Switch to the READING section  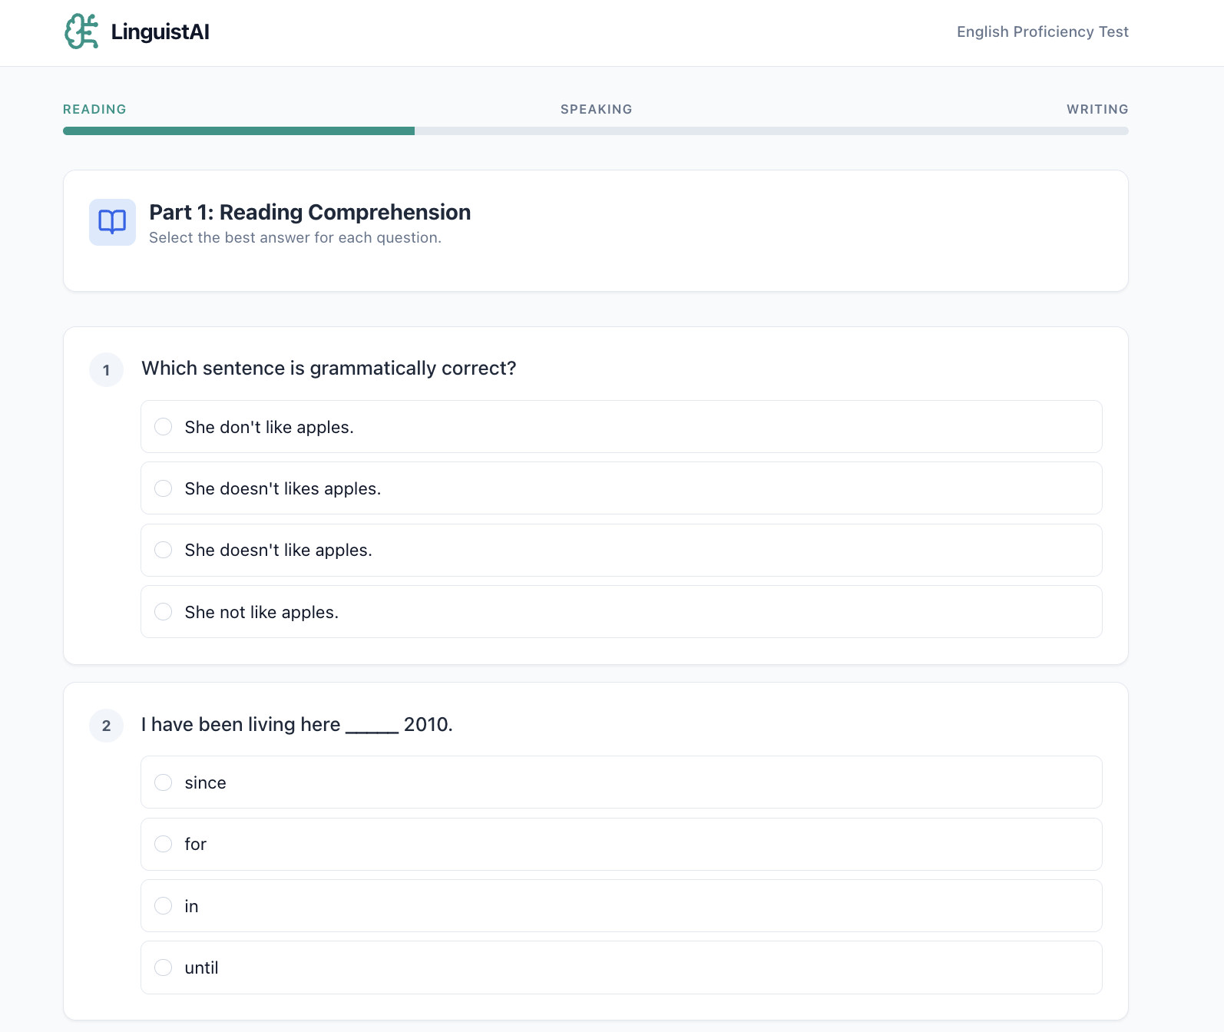(x=94, y=109)
